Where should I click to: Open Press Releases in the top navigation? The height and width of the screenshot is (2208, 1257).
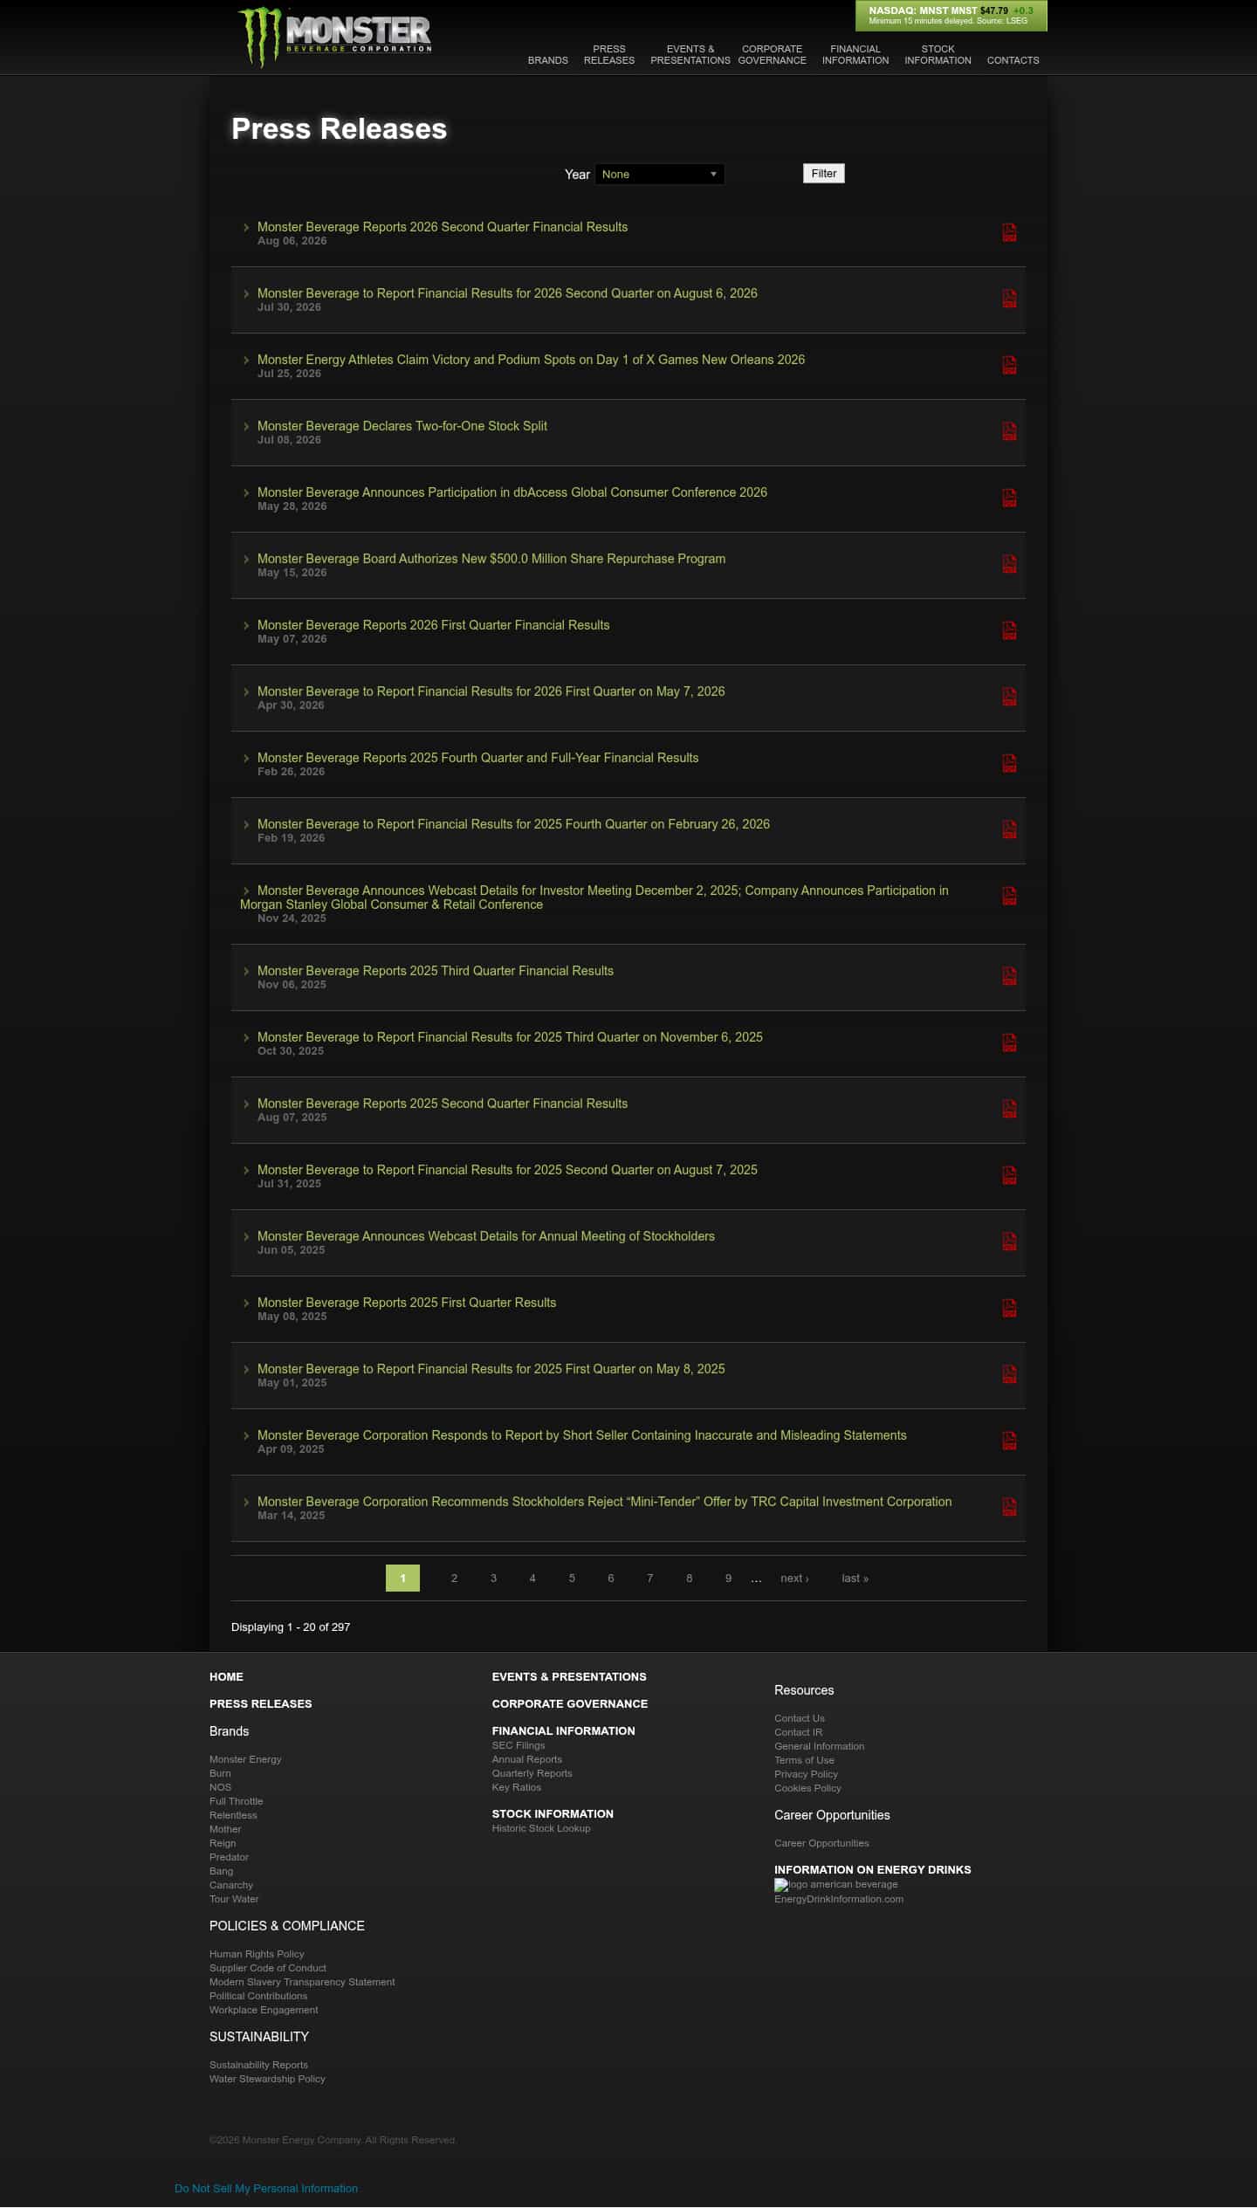(x=609, y=55)
